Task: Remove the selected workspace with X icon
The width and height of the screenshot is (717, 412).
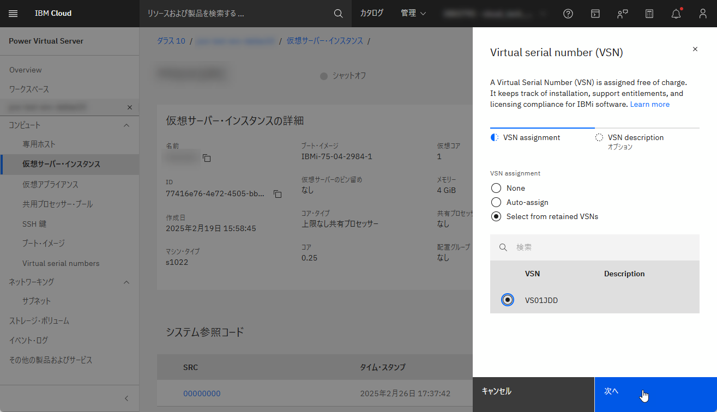Action: [130, 107]
